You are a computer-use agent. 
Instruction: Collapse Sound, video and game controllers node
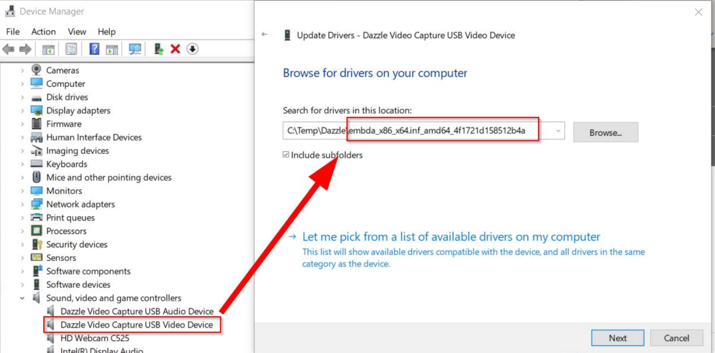pos(22,298)
